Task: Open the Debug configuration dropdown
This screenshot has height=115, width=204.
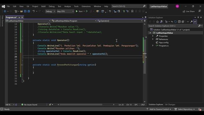Action: coord(50,11)
